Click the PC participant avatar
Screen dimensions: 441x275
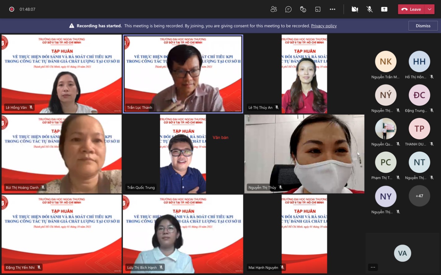tap(386, 162)
